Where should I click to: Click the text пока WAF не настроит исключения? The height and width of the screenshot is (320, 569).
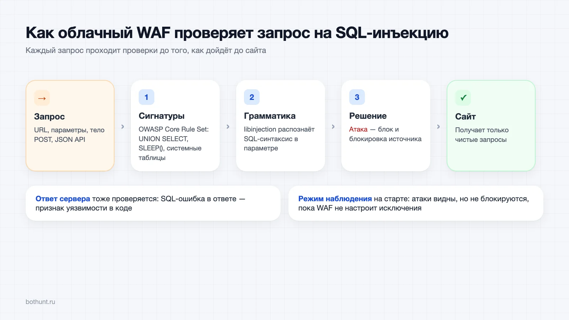360,208
